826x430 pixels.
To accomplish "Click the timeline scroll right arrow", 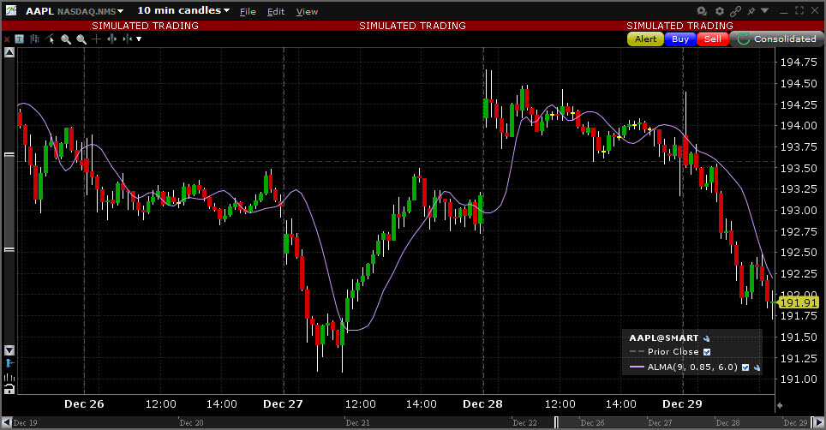I will (818, 422).
